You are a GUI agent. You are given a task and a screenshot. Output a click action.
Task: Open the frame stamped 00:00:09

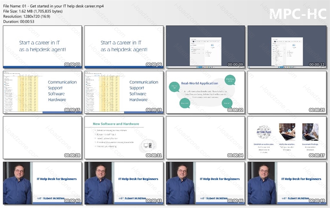coord(205,47)
